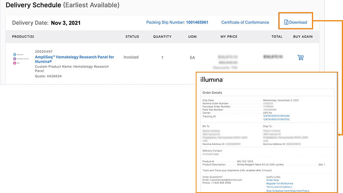Click the Product(s) column header

pyautogui.click(x=23, y=37)
